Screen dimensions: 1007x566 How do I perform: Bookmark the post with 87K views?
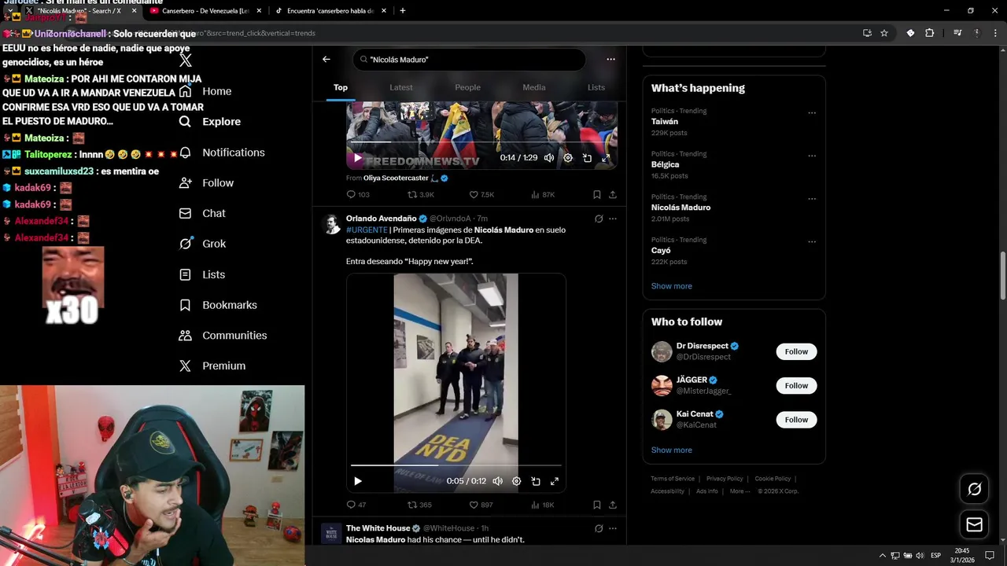click(597, 194)
